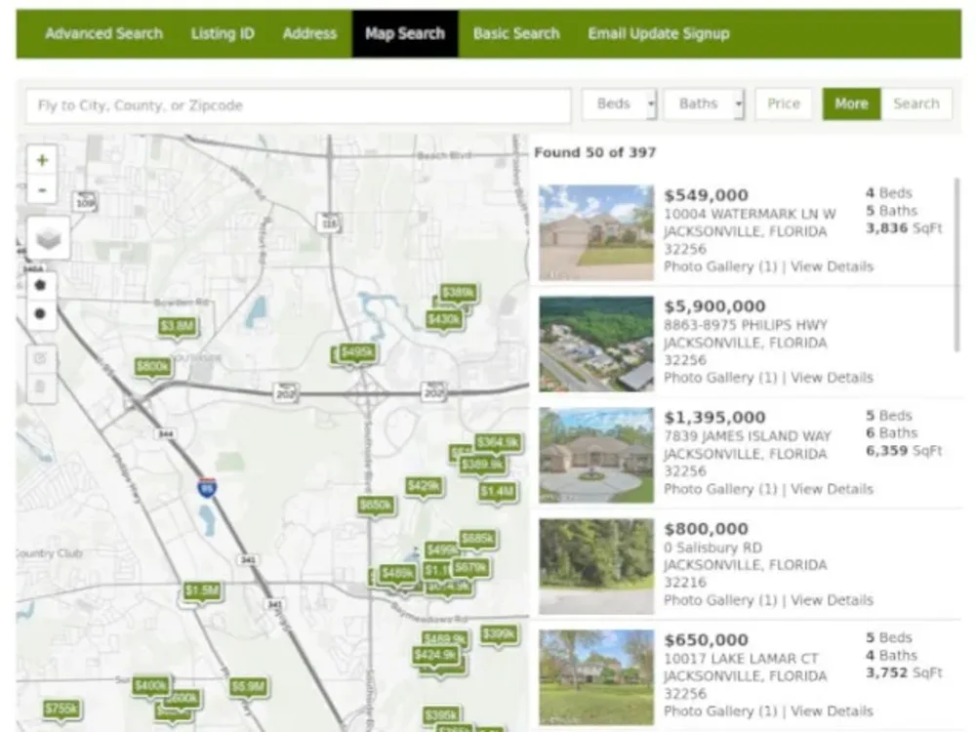Open the Beds dropdown
This screenshot has width=976, height=732.
[x=620, y=104]
